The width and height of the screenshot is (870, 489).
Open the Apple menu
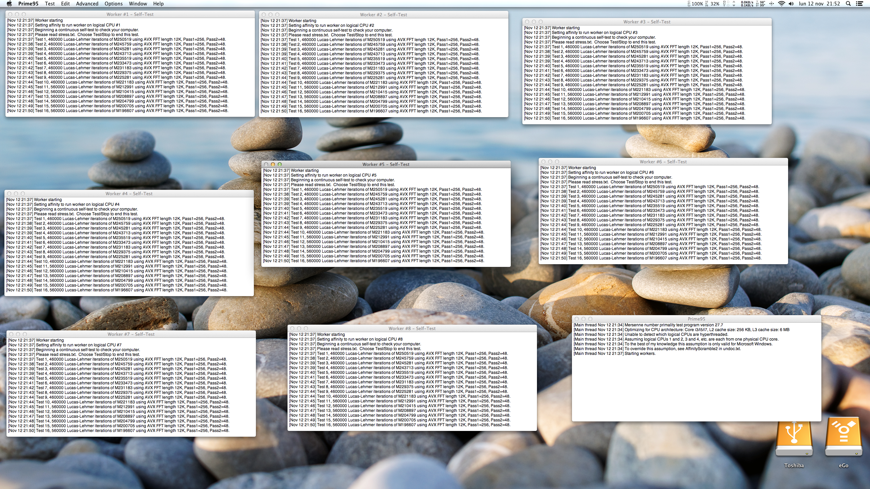pyautogui.click(x=9, y=4)
